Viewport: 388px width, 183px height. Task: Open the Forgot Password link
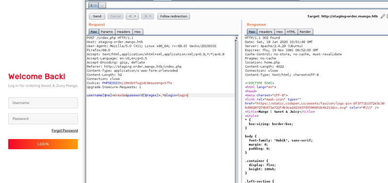coord(65,131)
